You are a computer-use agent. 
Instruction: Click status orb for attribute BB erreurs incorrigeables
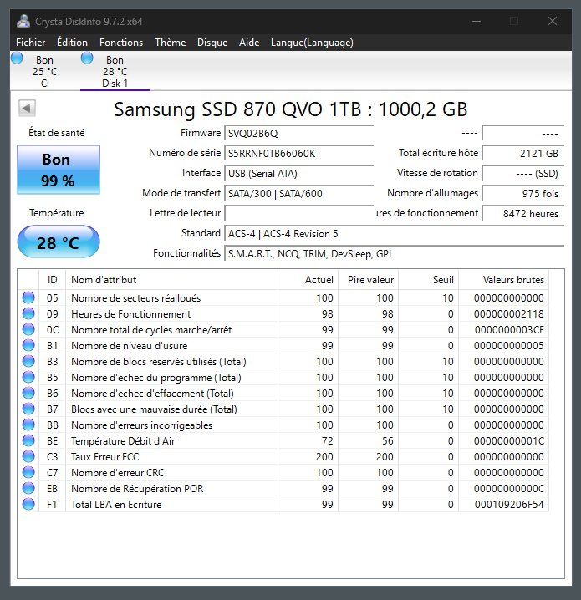point(28,425)
